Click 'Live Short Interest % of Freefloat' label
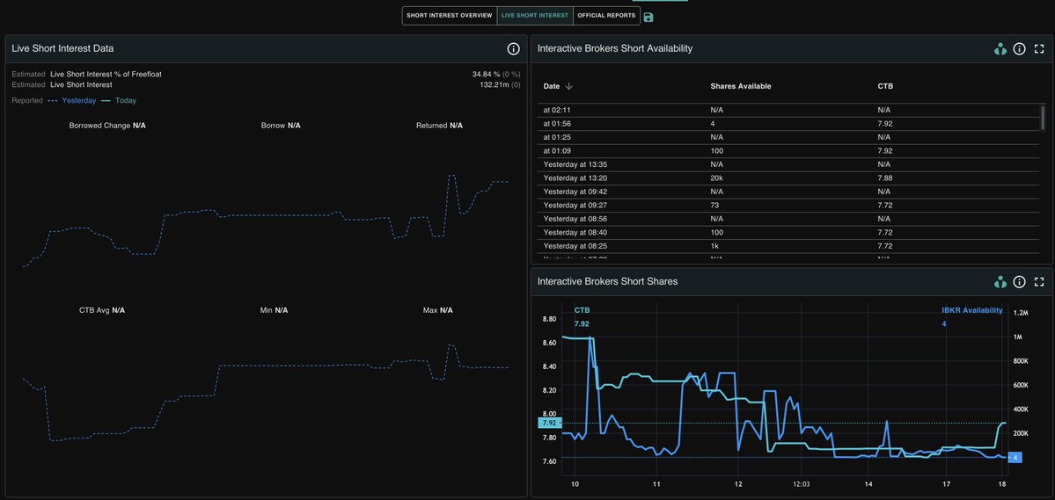 tap(106, 74)
